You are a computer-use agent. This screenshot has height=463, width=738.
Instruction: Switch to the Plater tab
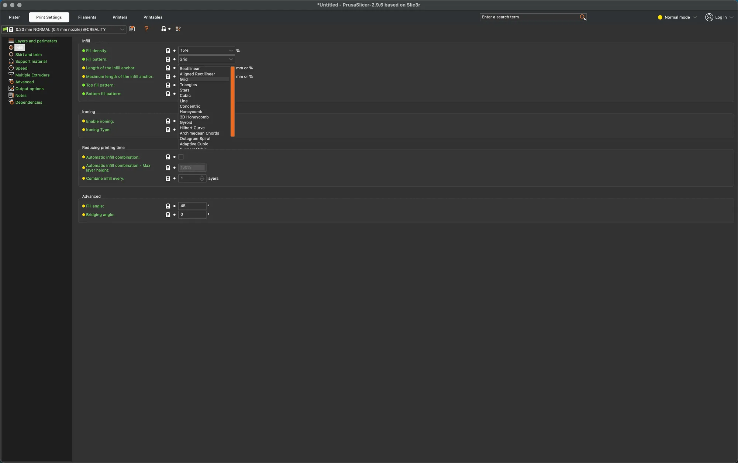click(x=14, y=17)
